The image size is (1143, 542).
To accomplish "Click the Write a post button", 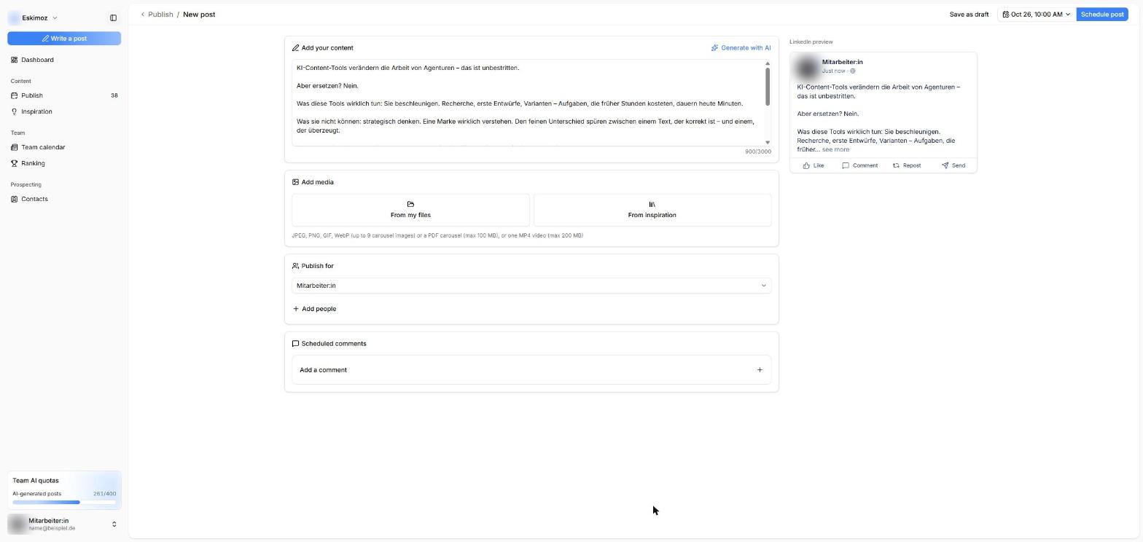I will [64, 38].
